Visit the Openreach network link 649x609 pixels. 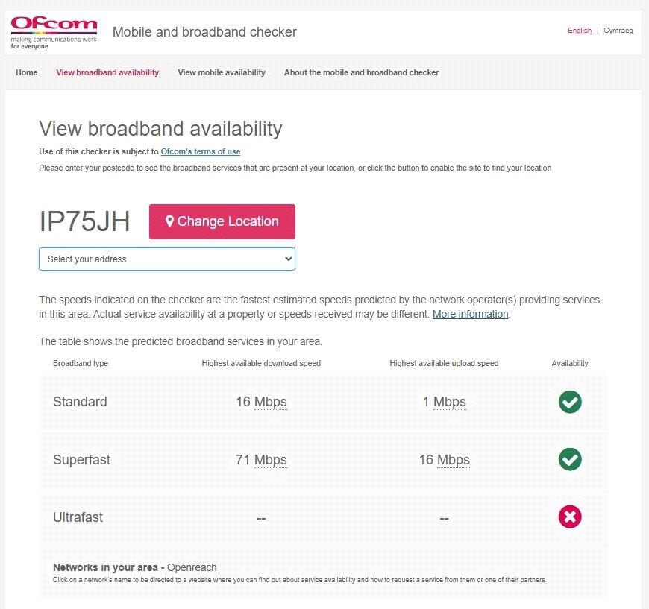coord(192,567)
